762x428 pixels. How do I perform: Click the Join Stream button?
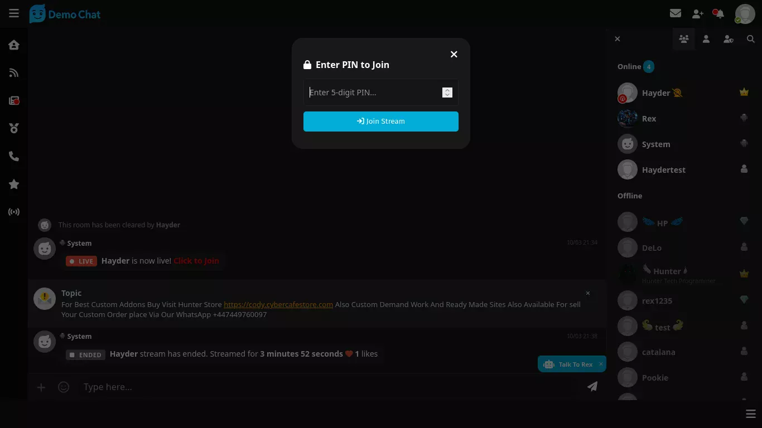[x=381, y=121]
